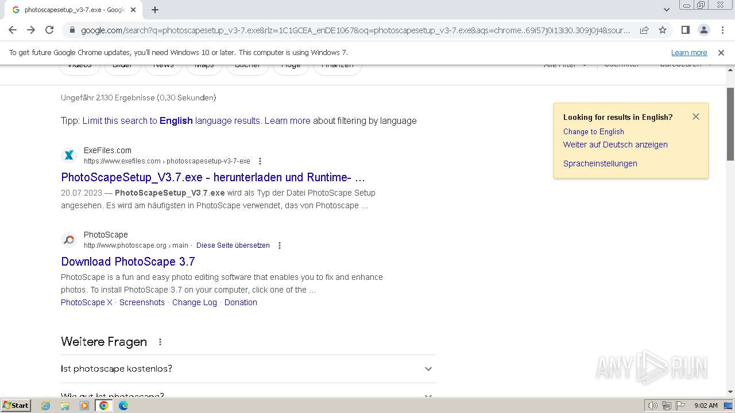Open Windows Media Player from taskbar
This screenshot has height=413, width=735.
coord(84,406)
